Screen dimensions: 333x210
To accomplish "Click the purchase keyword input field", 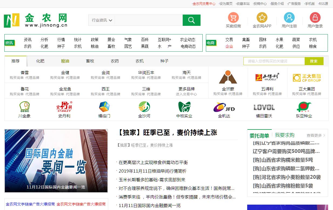I will click(274, 61).
